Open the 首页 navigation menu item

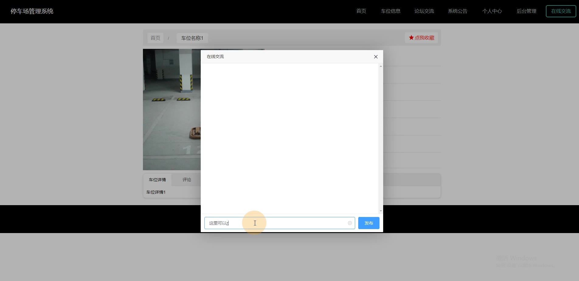(361, 11)
